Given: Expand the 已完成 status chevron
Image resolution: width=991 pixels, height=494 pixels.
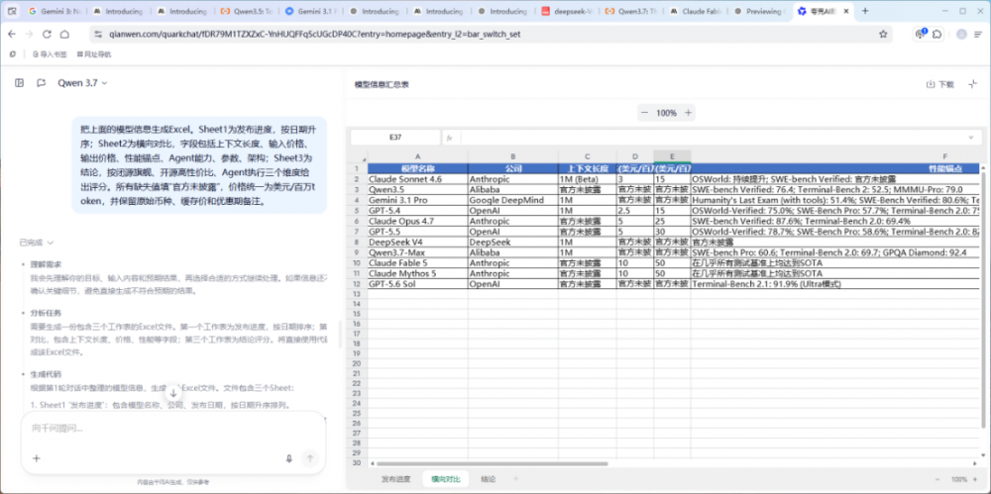Looking at the screenshot, I should (50, 243).
